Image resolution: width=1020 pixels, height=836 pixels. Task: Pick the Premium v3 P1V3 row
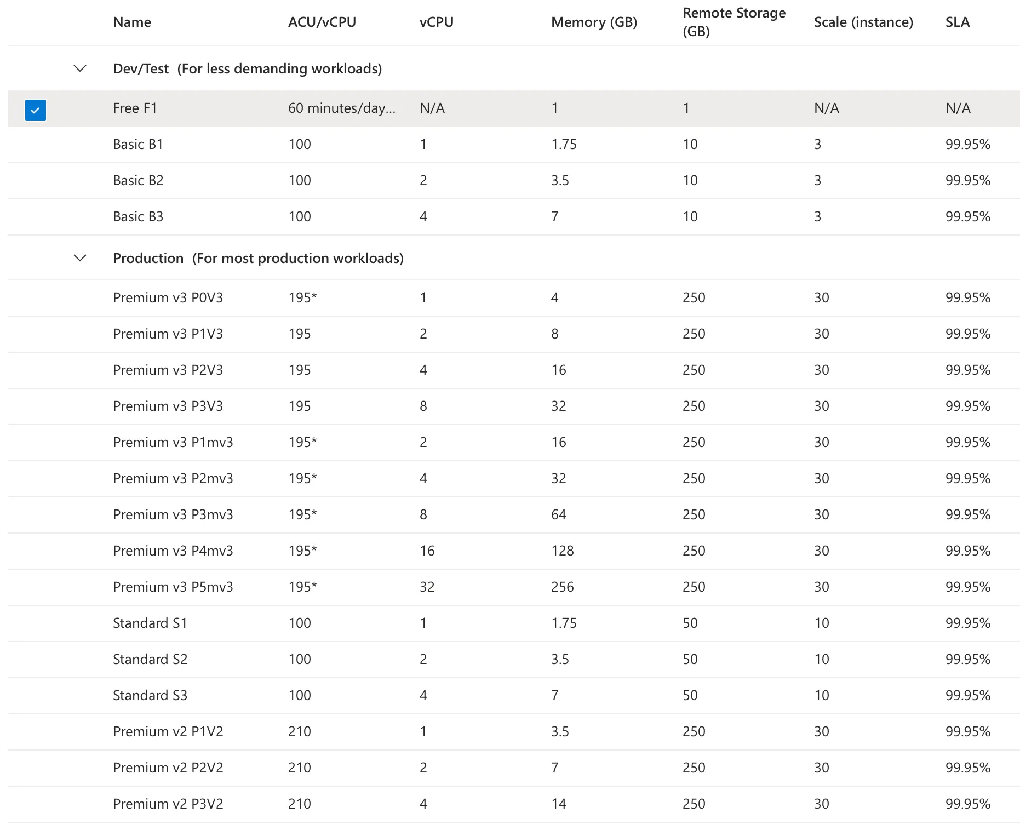(168, 334)
